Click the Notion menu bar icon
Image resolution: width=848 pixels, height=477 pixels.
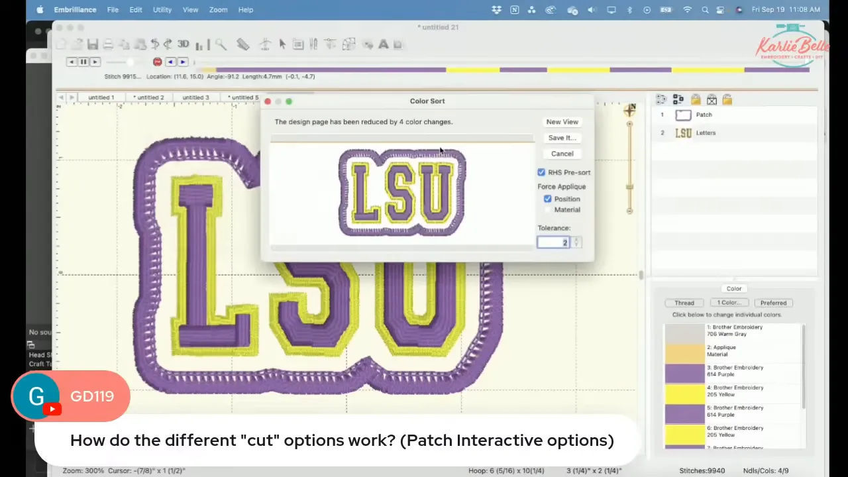[x=515, y=9]
